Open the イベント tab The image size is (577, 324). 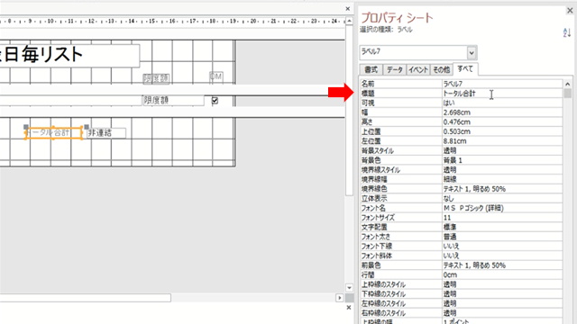(418, 69)
